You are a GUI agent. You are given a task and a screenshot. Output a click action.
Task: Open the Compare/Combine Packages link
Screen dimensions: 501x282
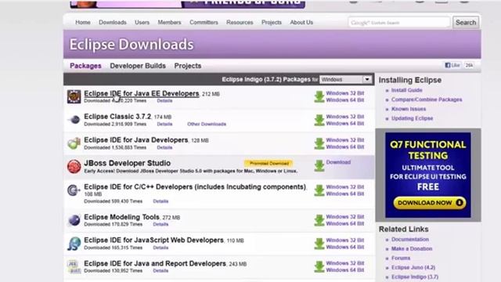pyautogui.click(x=427, y=99)
